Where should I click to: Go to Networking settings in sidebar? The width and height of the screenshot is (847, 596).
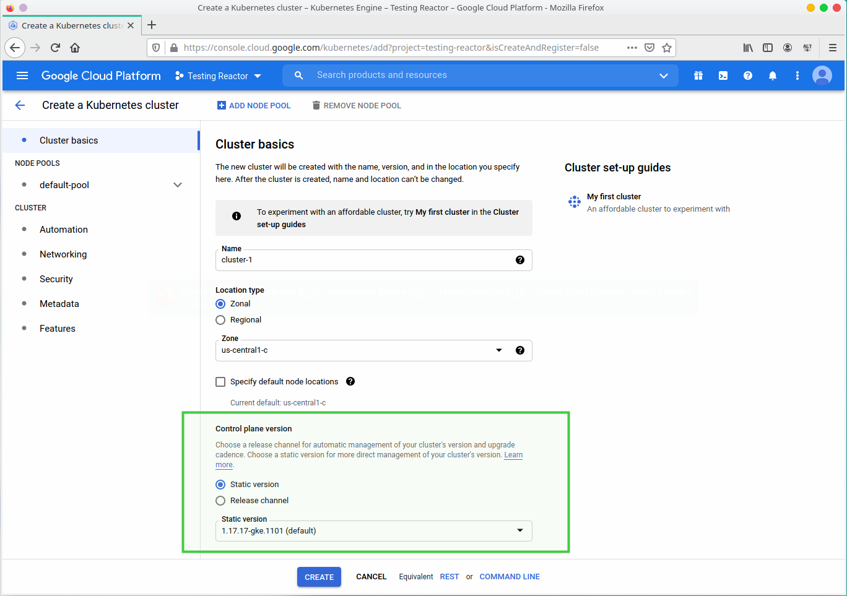[x=63, y=254]
